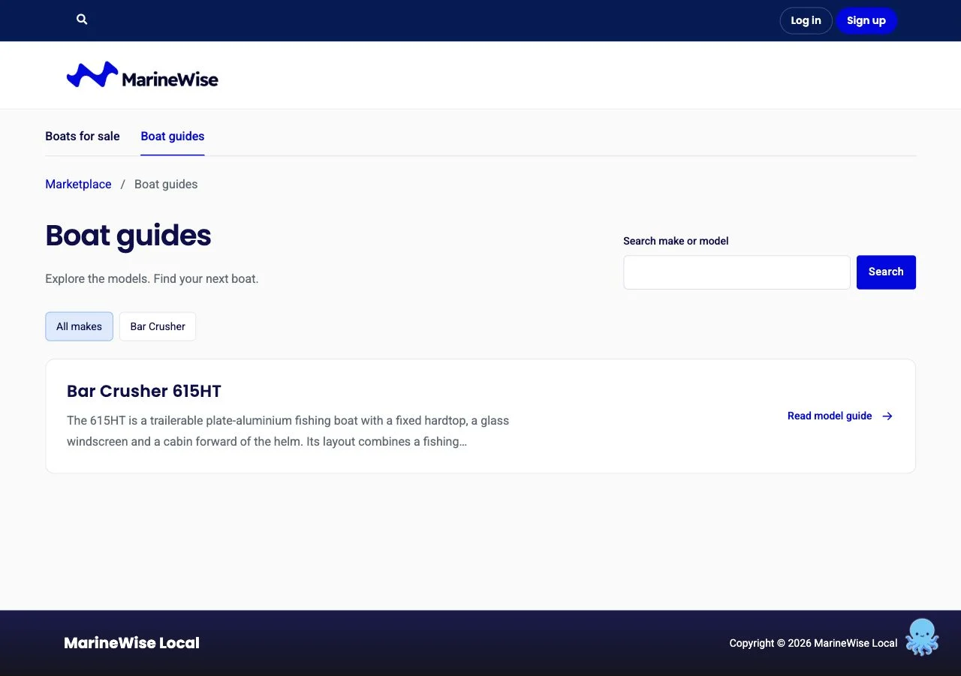This screenshot has width=961, height=676.
Task: Click the Log in button
Action: click(x=806, y=20)
